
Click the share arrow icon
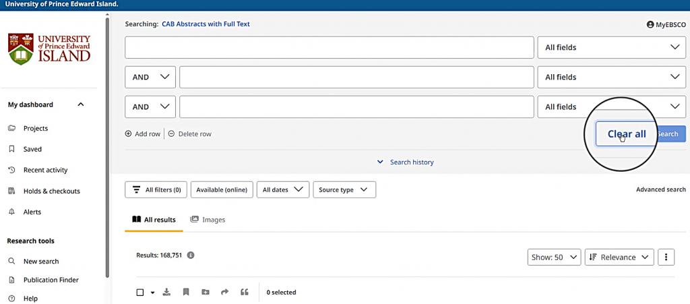click(x=225, y=293)
